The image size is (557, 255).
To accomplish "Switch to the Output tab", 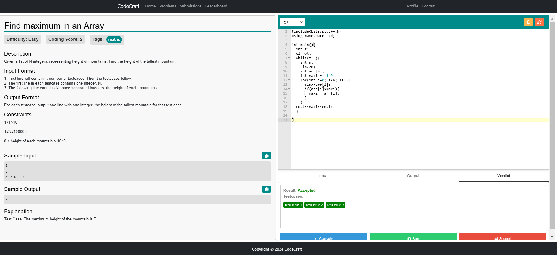I will point(413,176).
